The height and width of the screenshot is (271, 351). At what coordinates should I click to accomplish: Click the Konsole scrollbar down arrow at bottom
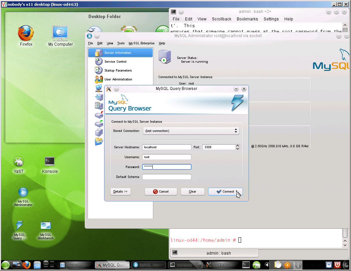[345, 245]
